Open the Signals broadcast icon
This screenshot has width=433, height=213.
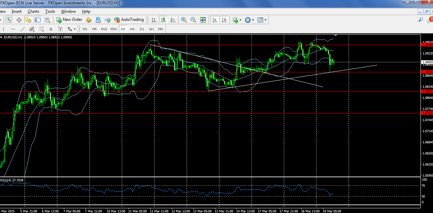click(x=108, y=20)
